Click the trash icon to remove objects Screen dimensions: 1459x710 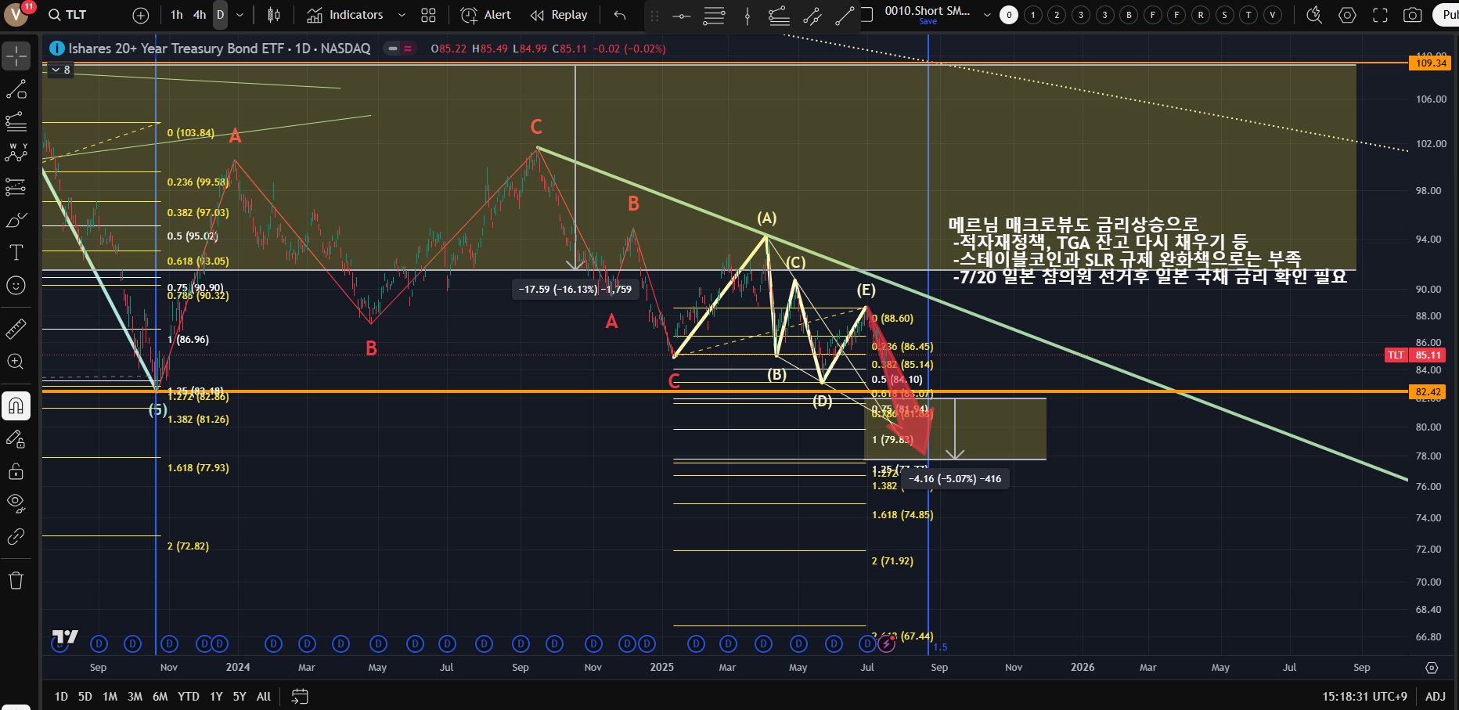click(16, 581)
